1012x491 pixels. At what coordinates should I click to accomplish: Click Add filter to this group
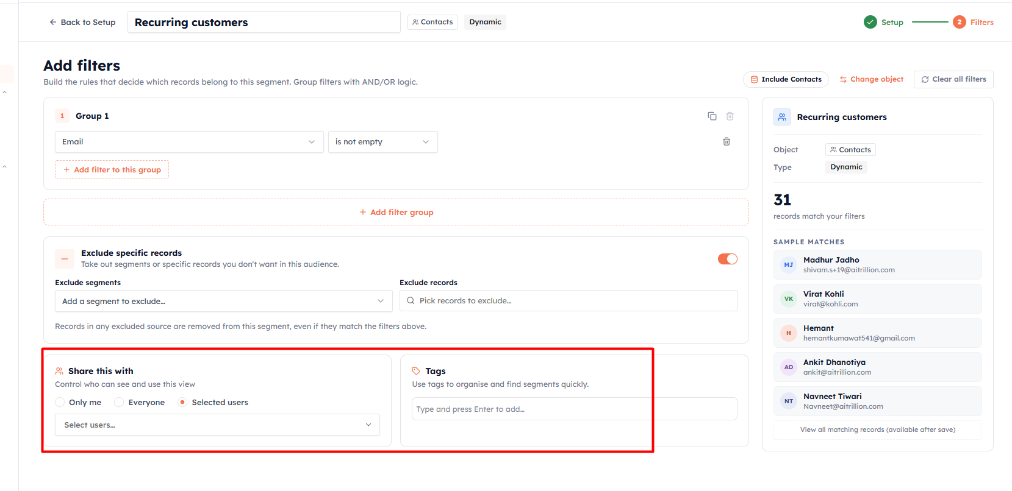tap(112, 169)
